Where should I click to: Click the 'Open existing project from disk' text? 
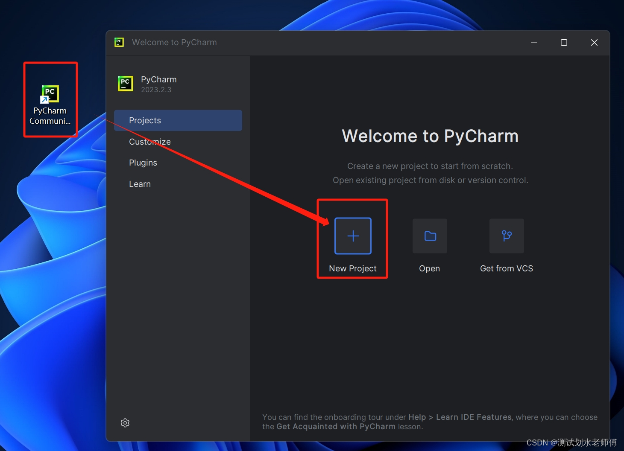pos(430,180)
